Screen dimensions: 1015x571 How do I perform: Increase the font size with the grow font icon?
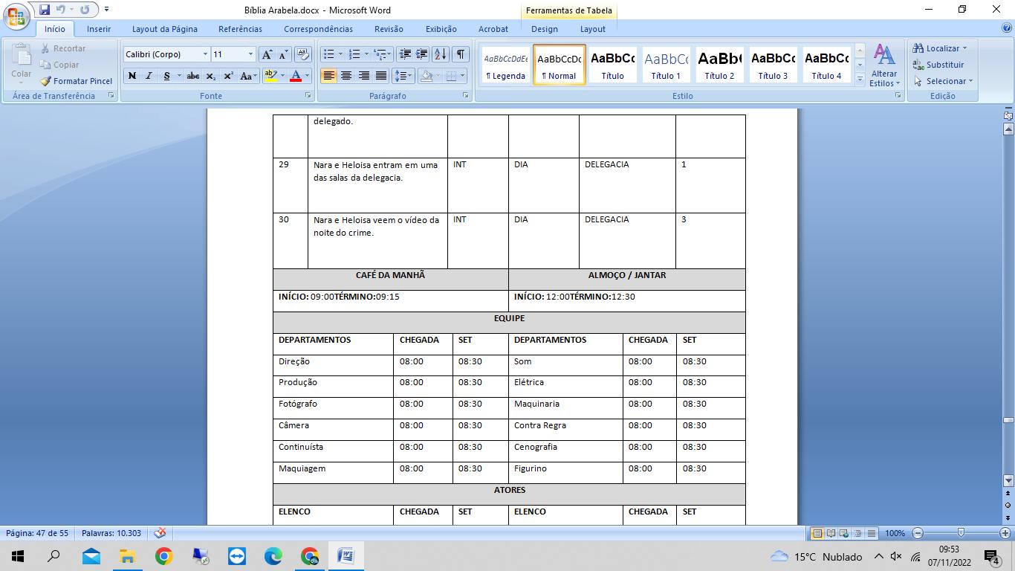[267, 54]
